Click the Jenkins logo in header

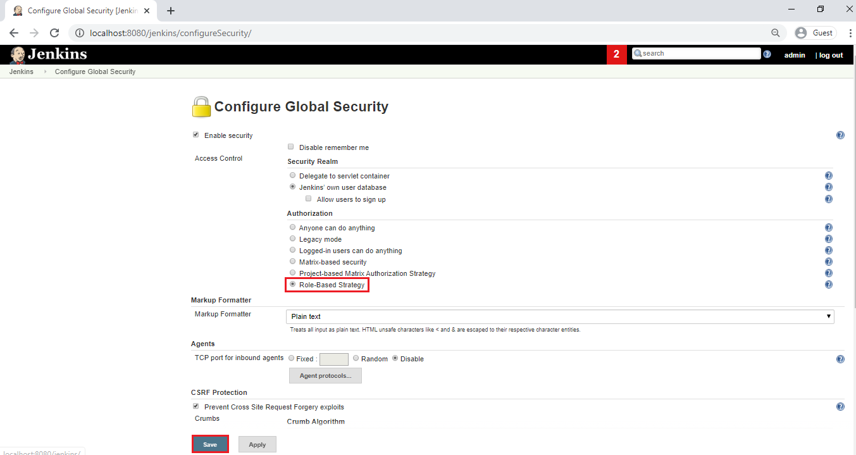tap(48, 55)
